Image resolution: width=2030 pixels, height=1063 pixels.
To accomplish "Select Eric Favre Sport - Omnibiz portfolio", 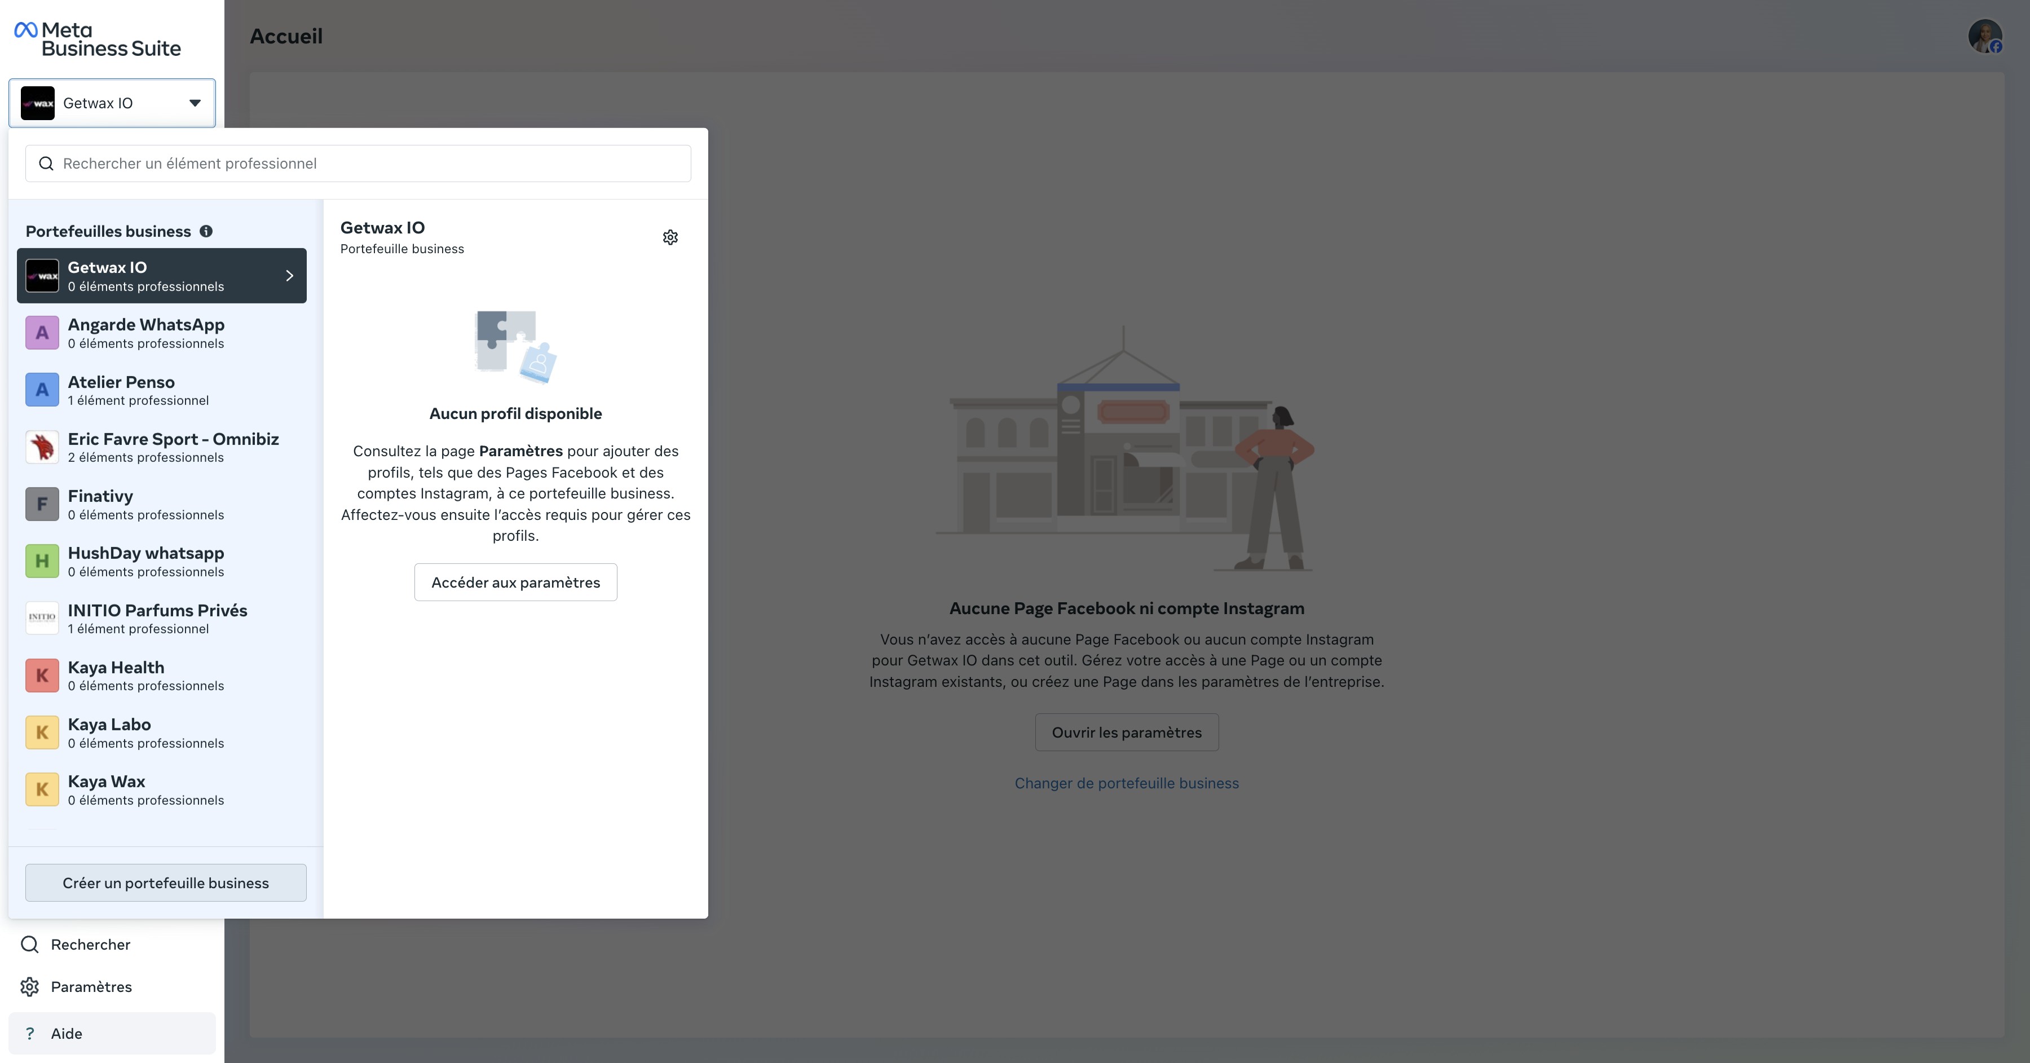I will pyautogui.click(x=161, y=447).
